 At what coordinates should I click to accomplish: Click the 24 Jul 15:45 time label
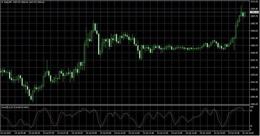(234, 133)
